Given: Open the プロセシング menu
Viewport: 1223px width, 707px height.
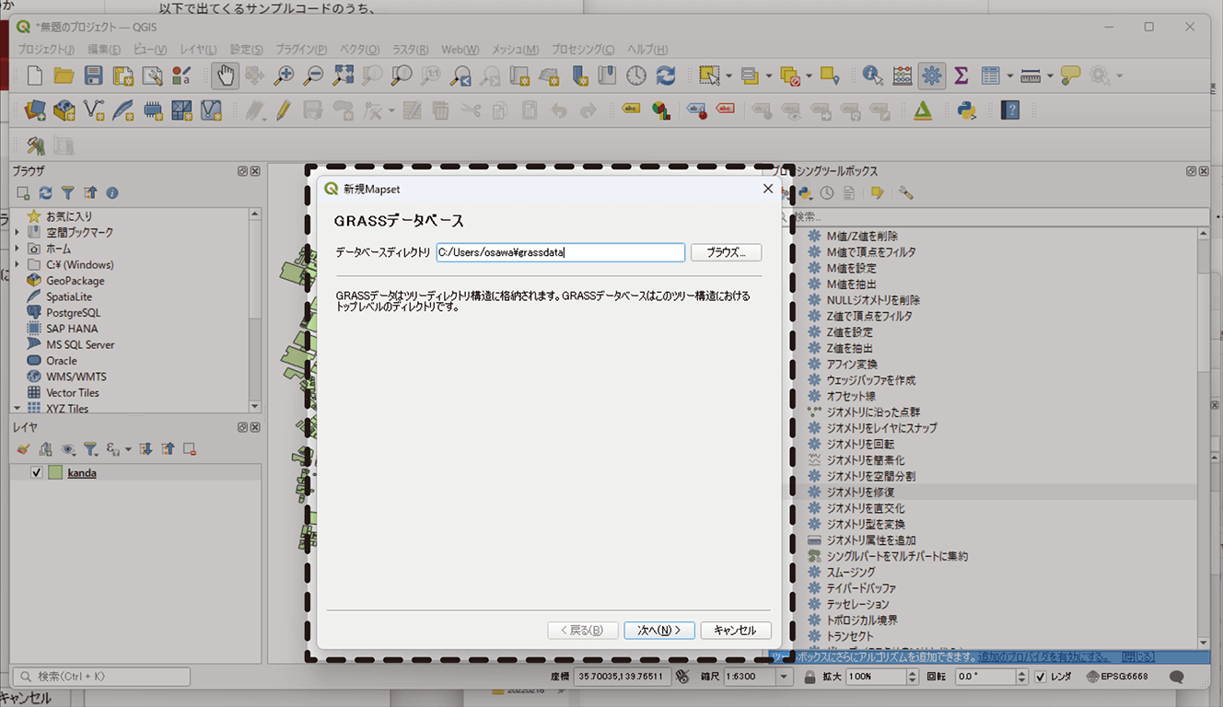Looking at the screenshot, I should [x=583, y=50].
